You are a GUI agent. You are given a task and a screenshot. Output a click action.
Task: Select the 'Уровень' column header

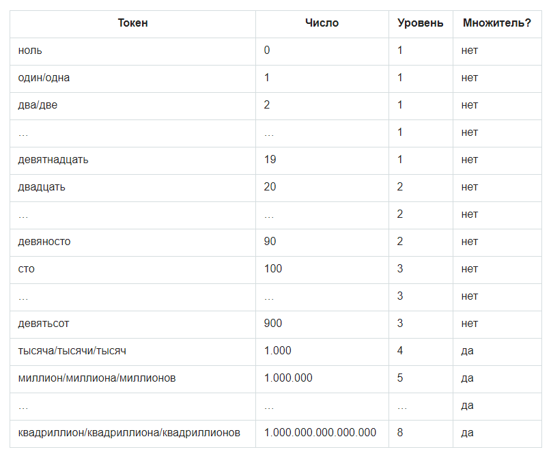[420, 23]
